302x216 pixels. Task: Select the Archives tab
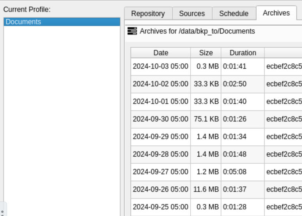[276, 13]
